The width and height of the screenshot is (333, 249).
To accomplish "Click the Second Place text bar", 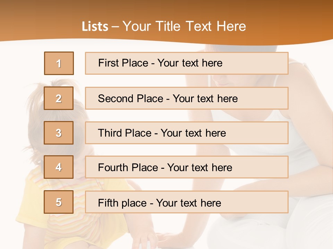I will tap(187, 98).
